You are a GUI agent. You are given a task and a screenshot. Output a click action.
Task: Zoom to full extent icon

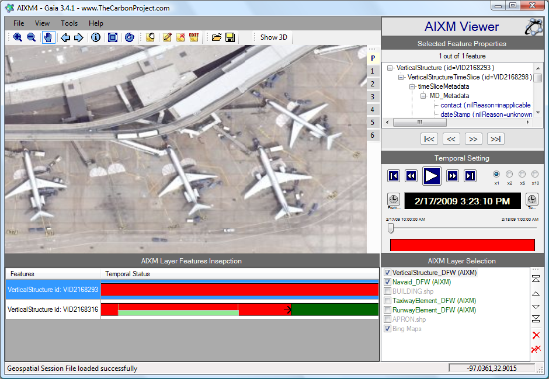point(112,37)
